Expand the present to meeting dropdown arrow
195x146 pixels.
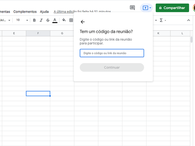[x=150, y=8]
